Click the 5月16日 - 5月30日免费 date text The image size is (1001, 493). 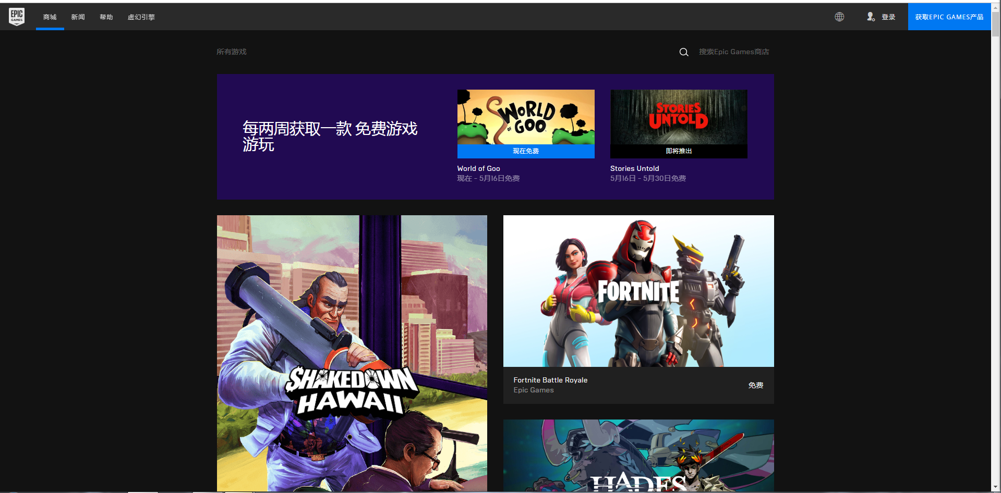tap(648, 178)
